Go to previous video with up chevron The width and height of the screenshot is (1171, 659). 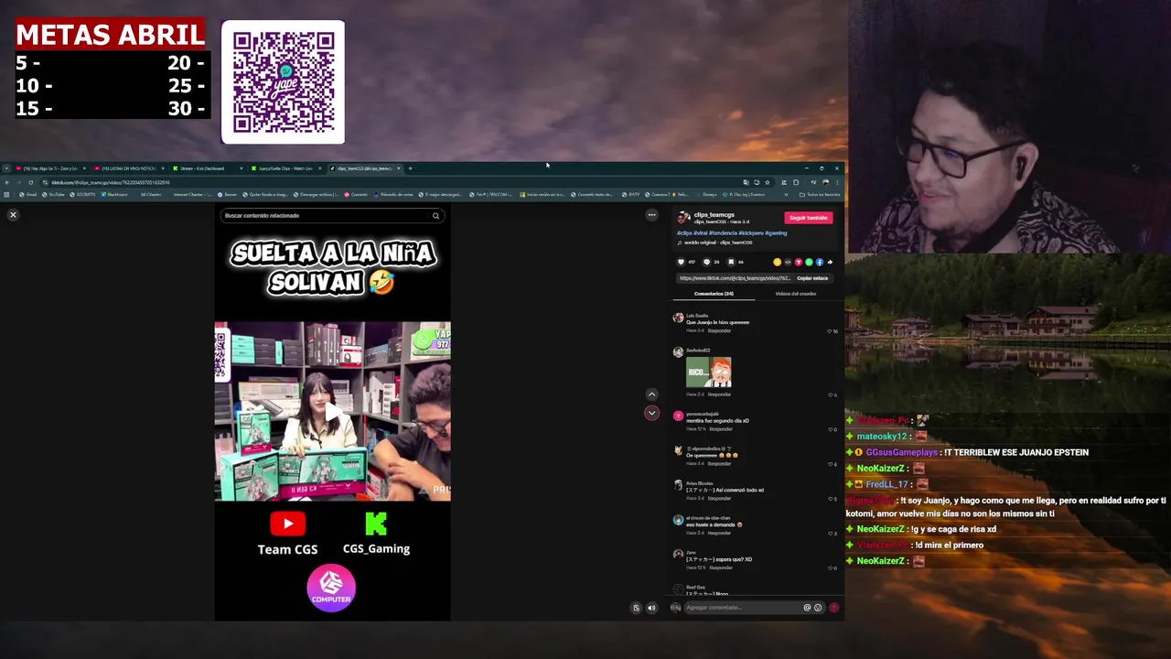point(651,394)
